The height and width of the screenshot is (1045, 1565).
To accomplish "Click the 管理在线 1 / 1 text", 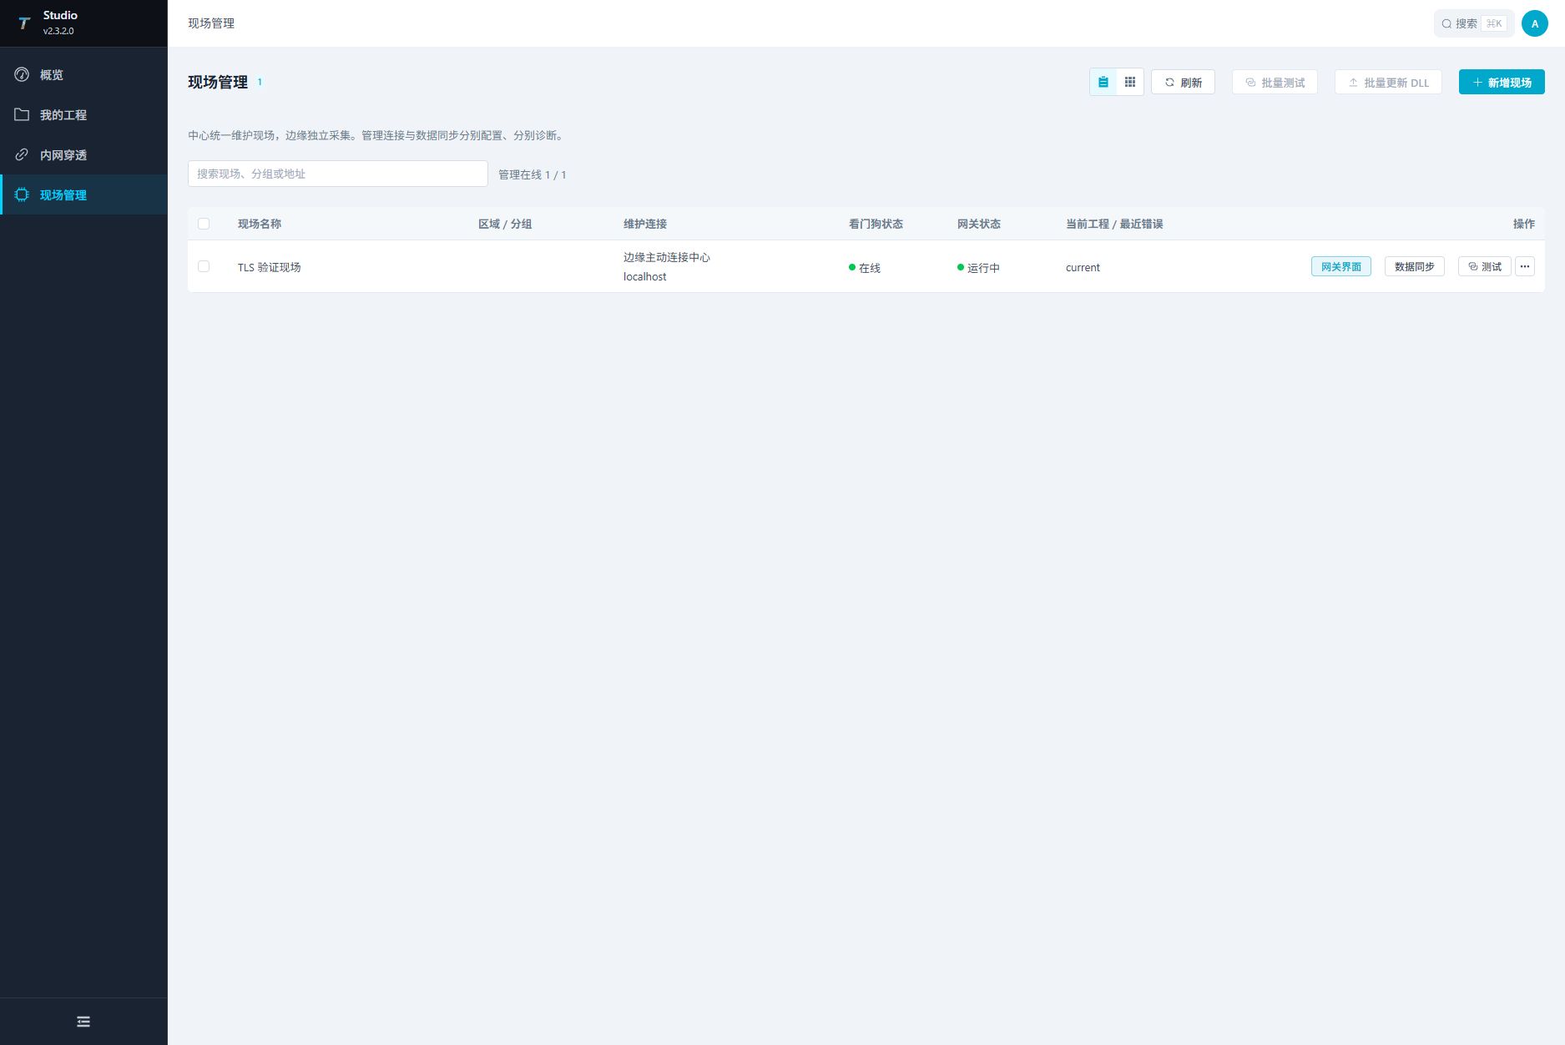I will (533, 174).
